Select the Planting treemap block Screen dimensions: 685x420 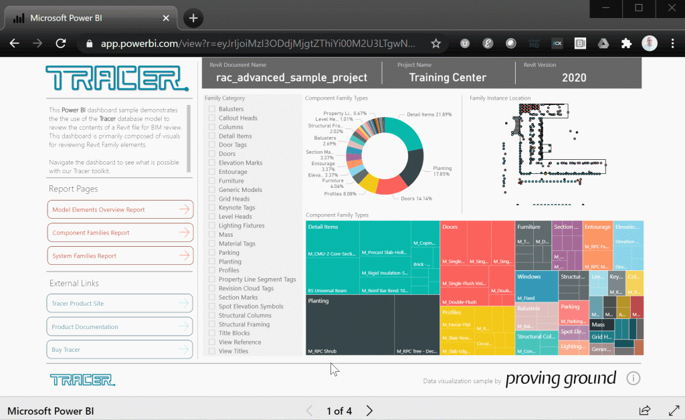coord(373,325)
